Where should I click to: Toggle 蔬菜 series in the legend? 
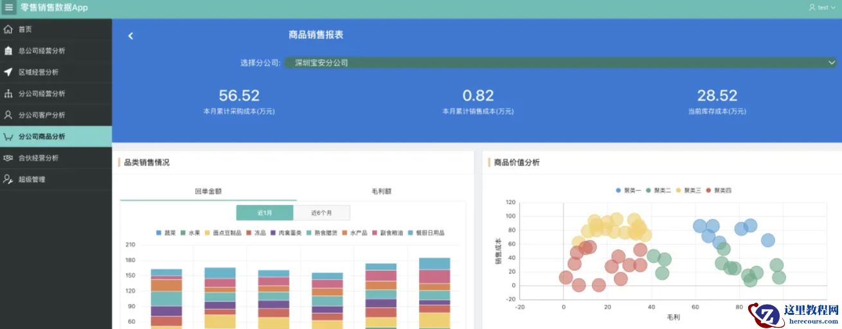pos(166,233)
